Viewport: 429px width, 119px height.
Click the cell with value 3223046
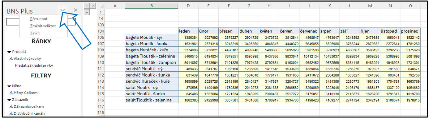click(330, 88)
